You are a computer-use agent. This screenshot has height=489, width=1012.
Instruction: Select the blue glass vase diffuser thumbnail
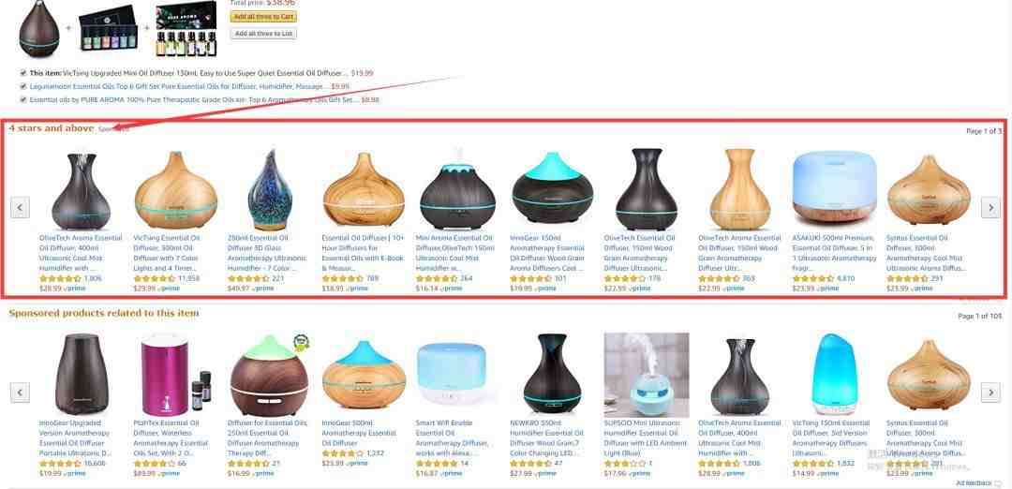[271, 189]
